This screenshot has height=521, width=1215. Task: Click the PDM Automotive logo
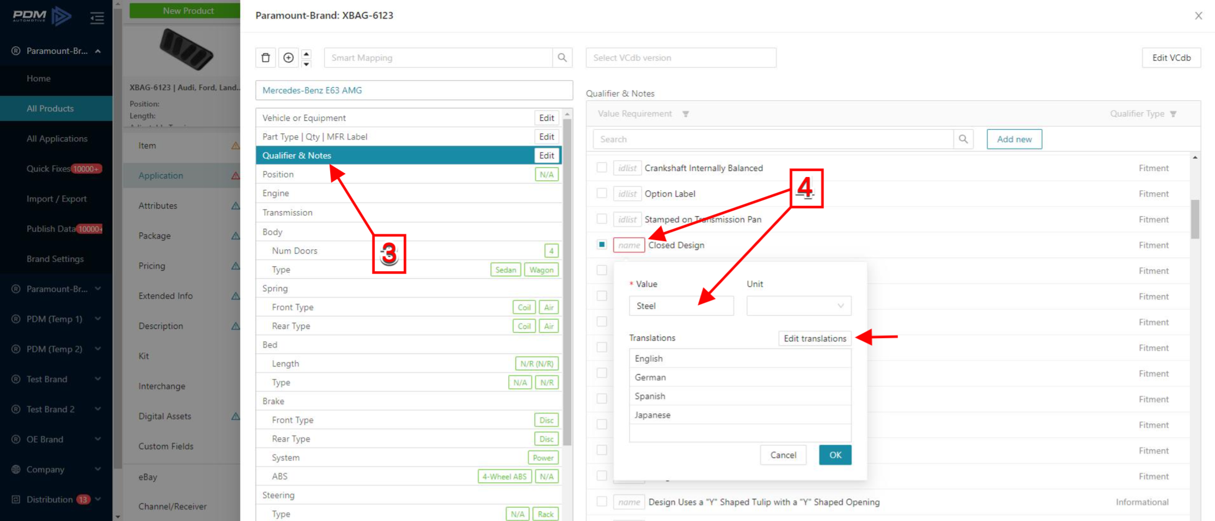pyautogui.click(x=42, y=16)
